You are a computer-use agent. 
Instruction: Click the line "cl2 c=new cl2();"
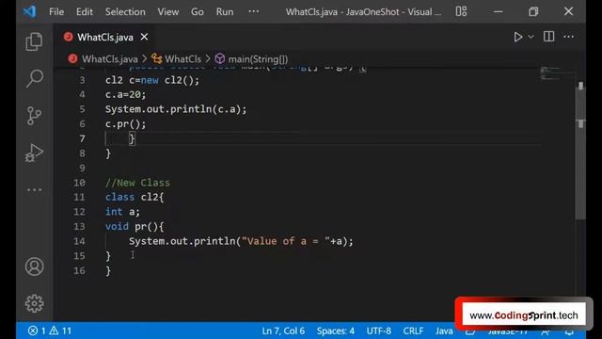[x=152, y=80]
